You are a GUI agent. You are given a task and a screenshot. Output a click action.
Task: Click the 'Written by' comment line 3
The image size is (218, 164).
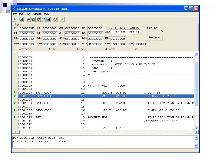pos(106,64)
